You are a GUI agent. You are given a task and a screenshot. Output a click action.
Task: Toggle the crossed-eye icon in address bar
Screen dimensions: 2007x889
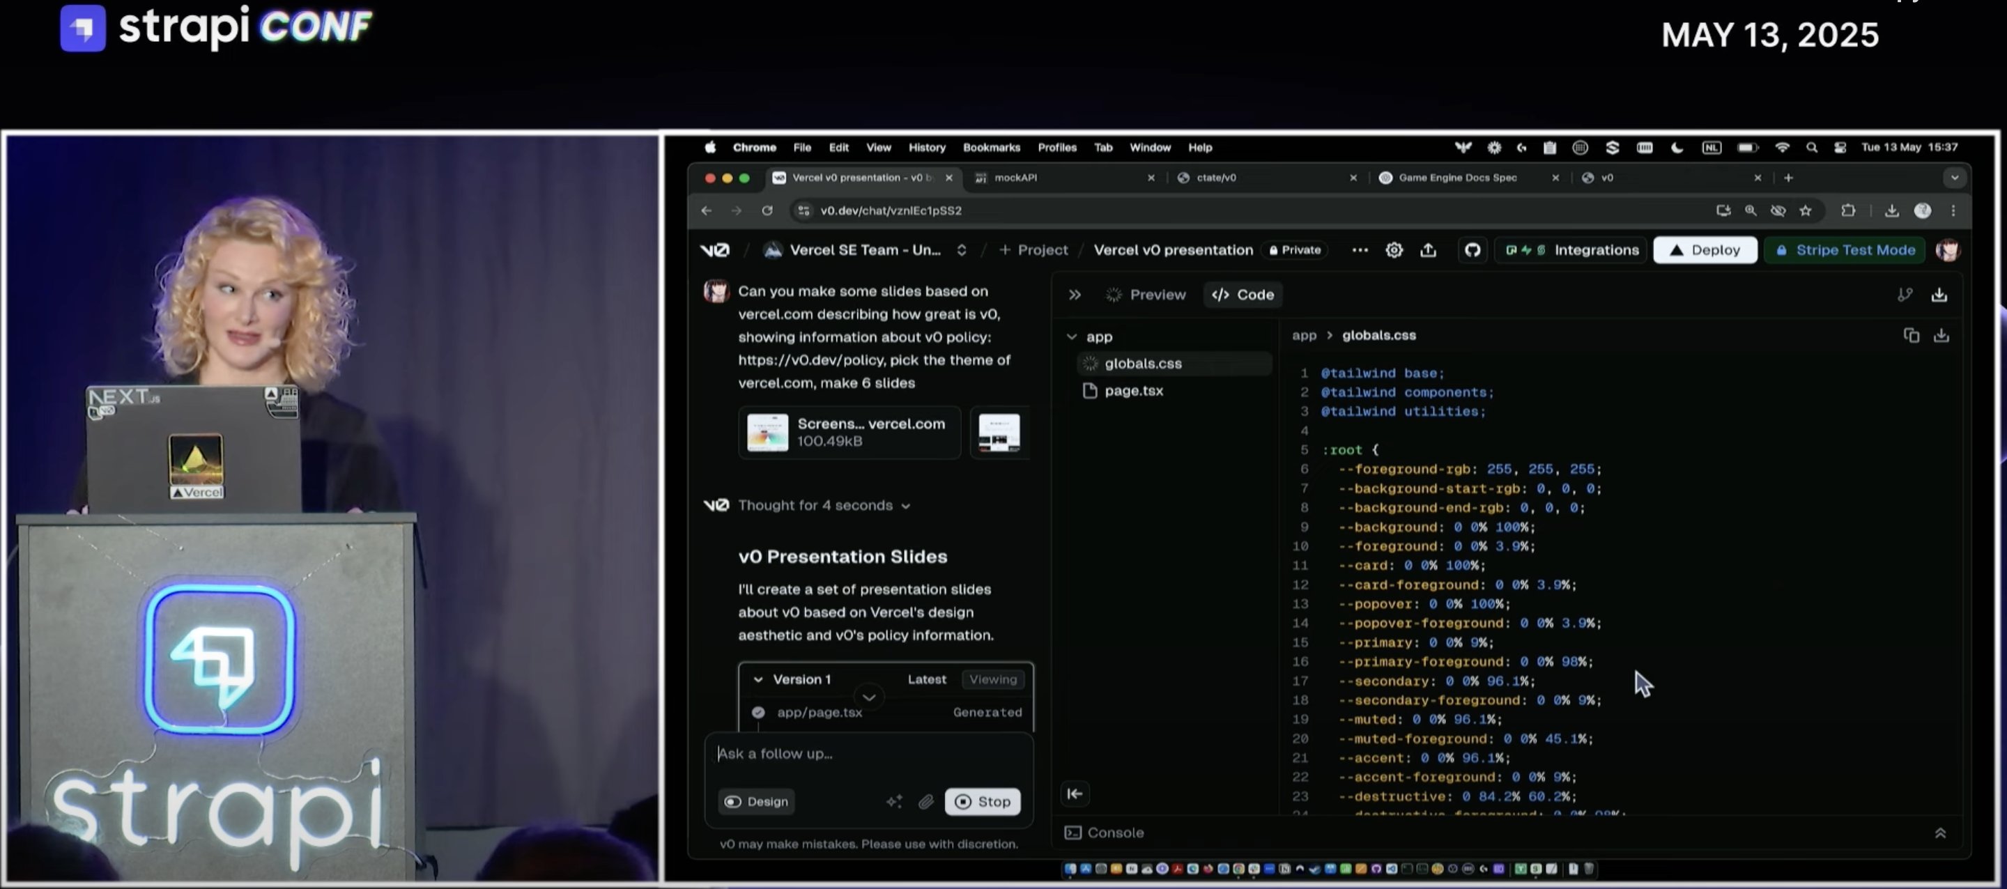click(x=1778, y=210)
